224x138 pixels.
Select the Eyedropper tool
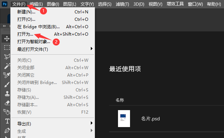coord(7,75)
